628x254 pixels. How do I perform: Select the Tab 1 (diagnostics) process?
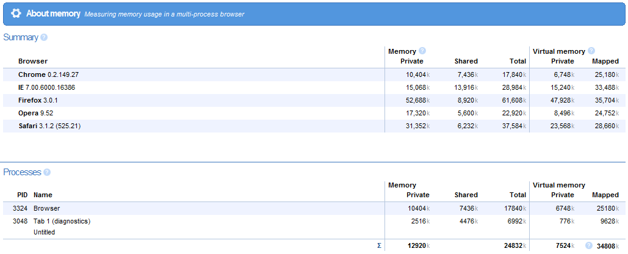(x=62, y=221)
